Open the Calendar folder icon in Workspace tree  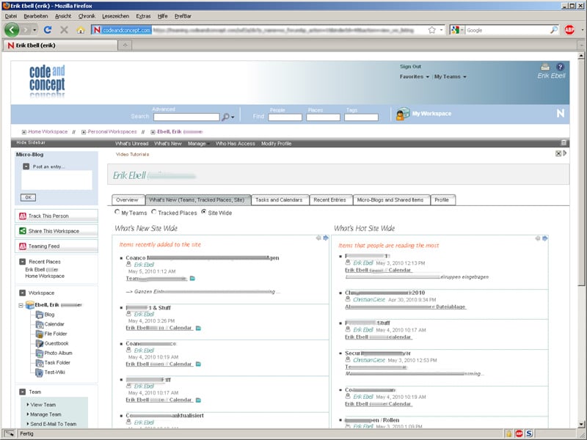coord(40,324)
